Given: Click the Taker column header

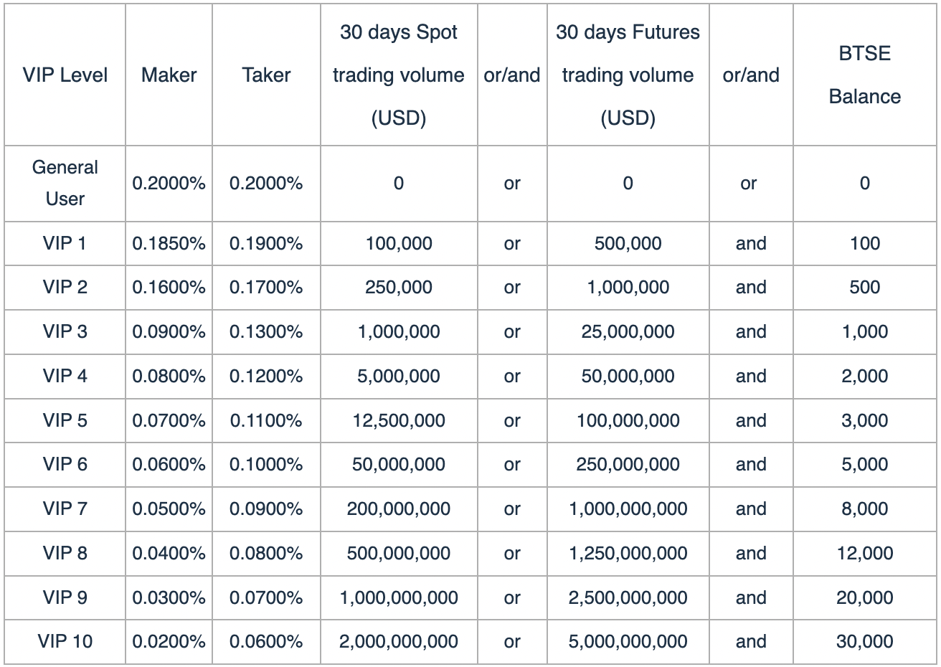Looking at the screenshot, I should [266, 75].
